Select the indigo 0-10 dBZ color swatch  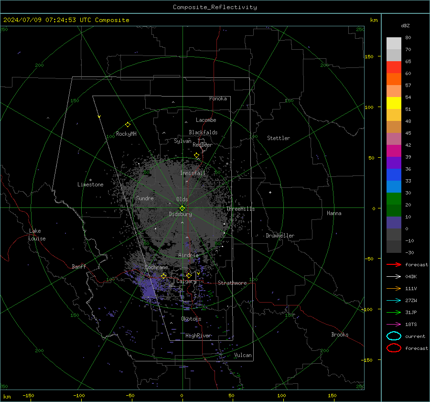coord(394,223)
